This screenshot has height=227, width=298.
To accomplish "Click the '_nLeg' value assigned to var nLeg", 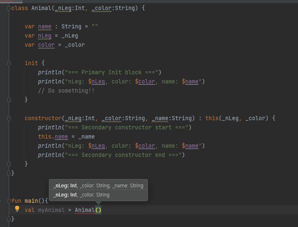I will click(x=69, y=36).
